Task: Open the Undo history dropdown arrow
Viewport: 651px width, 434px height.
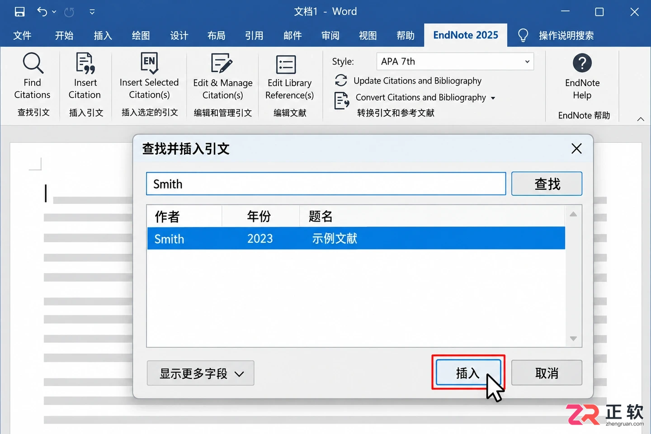Action: (54, 12)
